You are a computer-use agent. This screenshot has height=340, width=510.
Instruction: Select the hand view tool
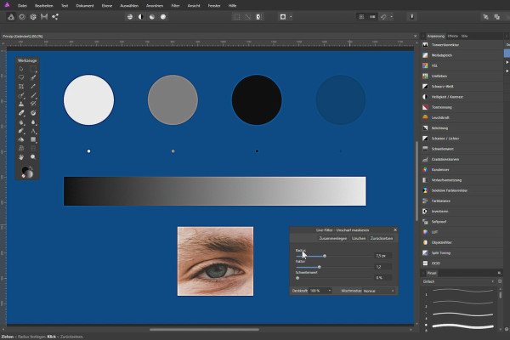[x=21, y=157]
